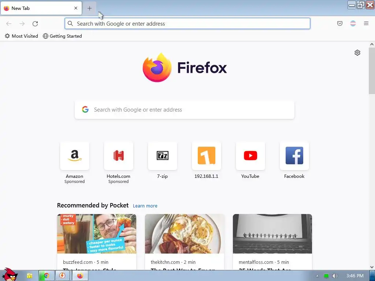Reload the current page

35,24
